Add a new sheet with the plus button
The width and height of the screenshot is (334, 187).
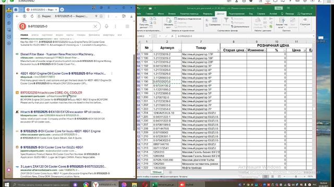[170, 172]
